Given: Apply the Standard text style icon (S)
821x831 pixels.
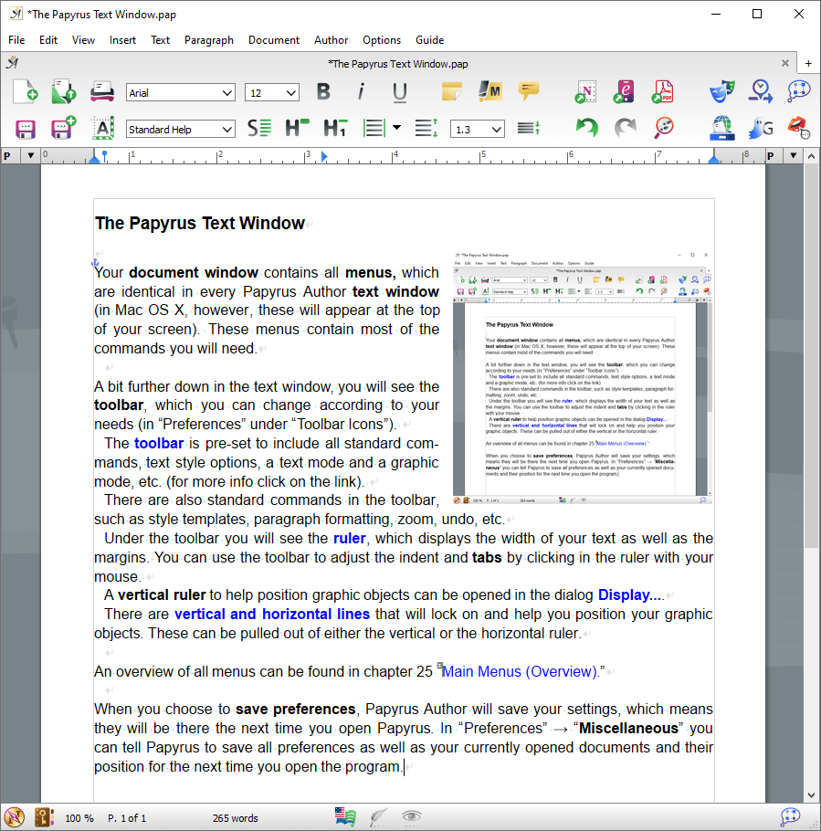Looking at the screenshot, I should (x=259, y=128).
